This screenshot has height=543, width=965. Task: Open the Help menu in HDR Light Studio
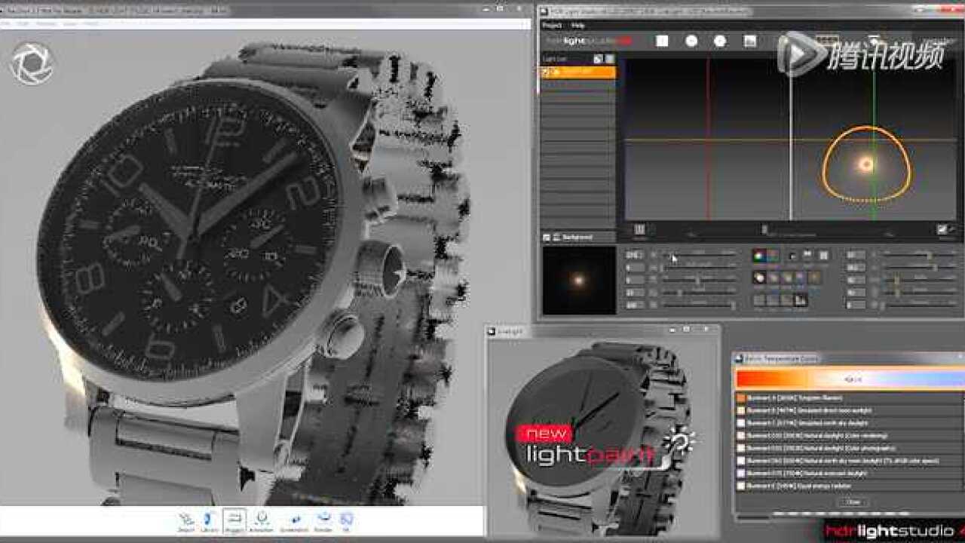pos(577,25)
